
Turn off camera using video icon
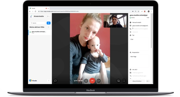[x=99, y=81]
